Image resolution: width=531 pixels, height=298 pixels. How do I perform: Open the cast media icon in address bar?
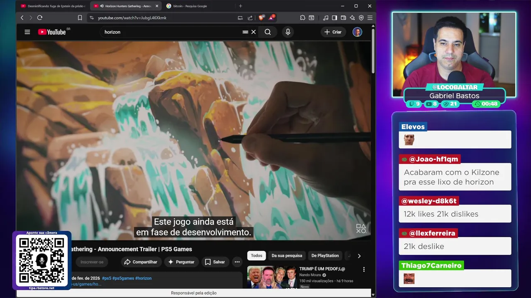coord(240,18)
